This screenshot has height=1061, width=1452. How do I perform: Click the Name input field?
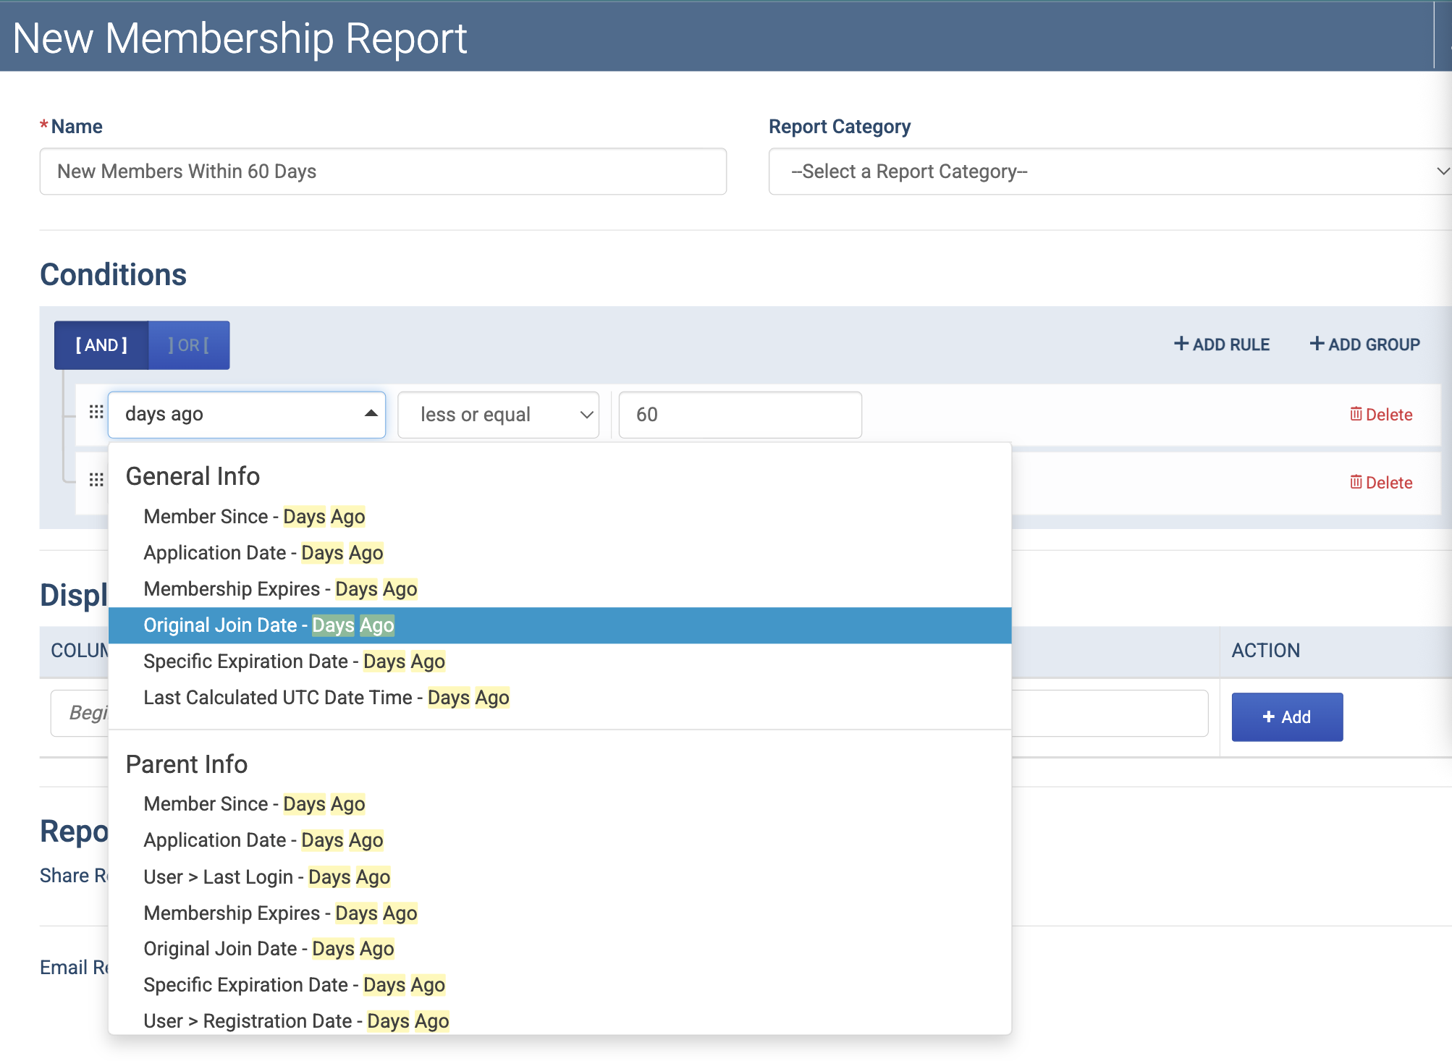[x=383, y=172]
